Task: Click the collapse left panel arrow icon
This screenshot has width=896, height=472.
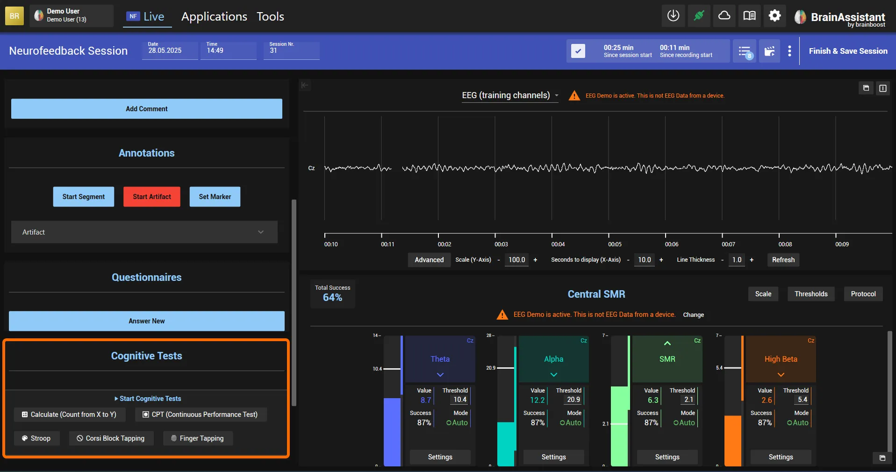Action: tap(305, 85)
